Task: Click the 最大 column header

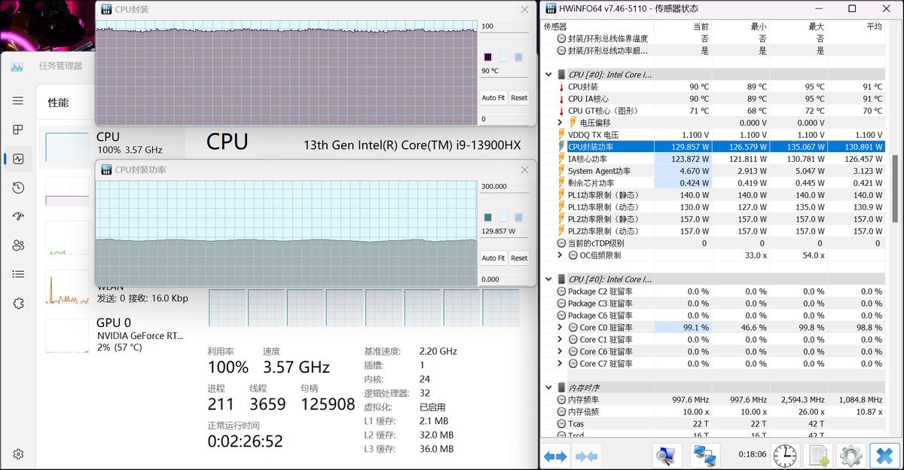Action: tap(816, 26)
